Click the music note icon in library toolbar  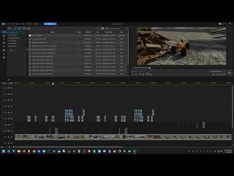click(29, 28)
